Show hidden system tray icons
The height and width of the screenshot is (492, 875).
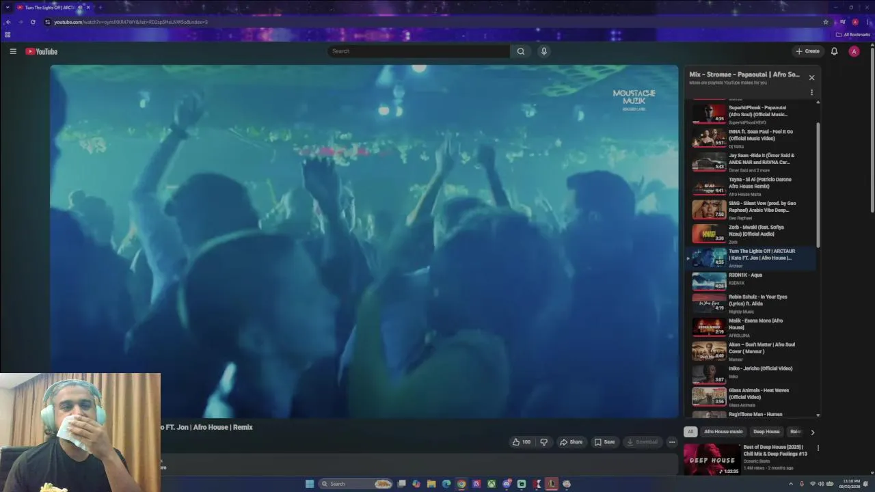click(791, 484)
